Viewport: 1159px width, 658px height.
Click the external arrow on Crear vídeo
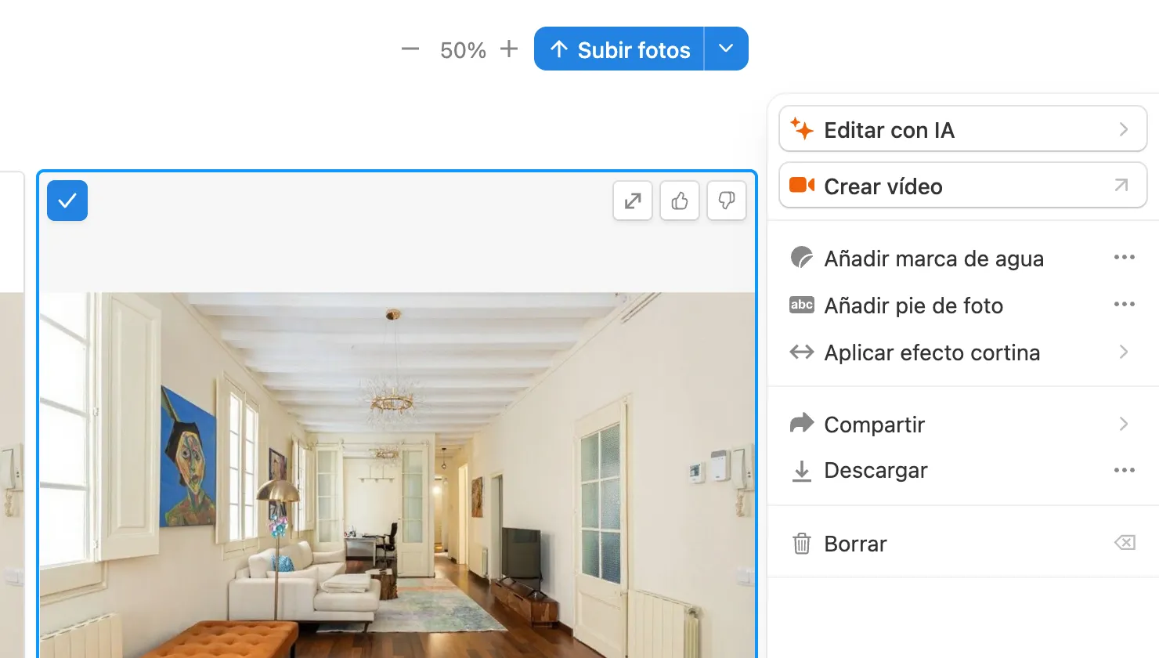tap(1121, 186)
